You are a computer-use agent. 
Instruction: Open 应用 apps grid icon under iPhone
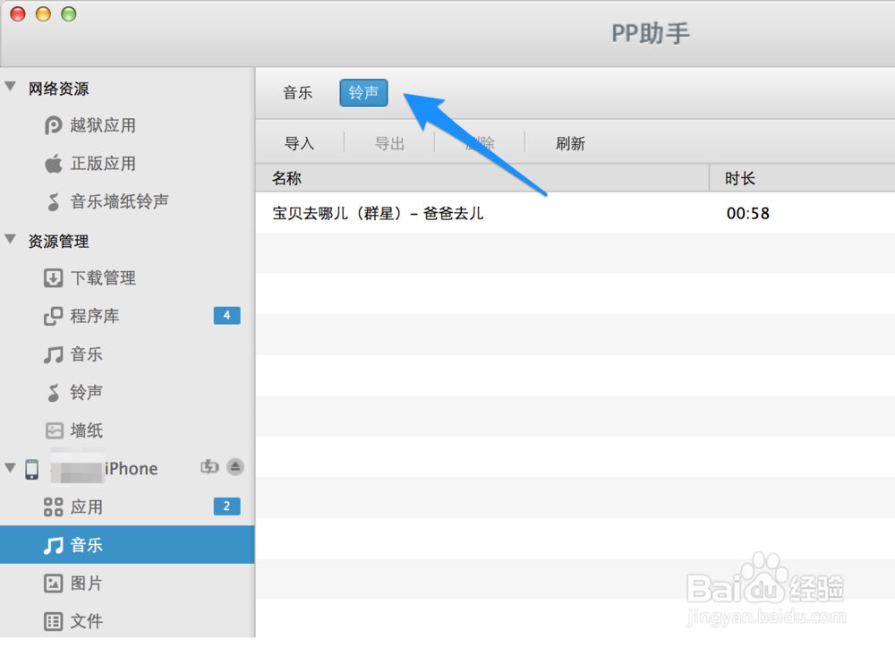pyautogui.click(x=53, y=507)
